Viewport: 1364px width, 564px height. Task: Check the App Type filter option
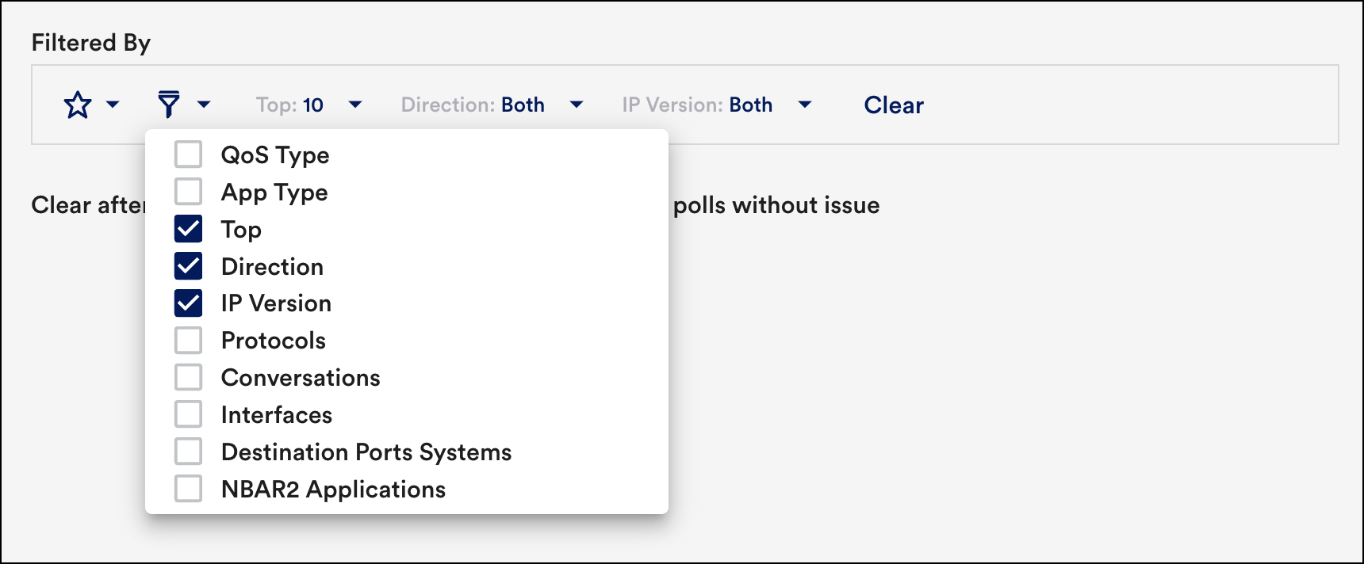click(x=189, y=192)
